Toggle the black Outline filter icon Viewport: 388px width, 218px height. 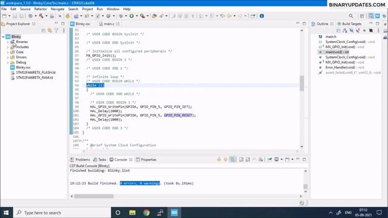(370, 31)
